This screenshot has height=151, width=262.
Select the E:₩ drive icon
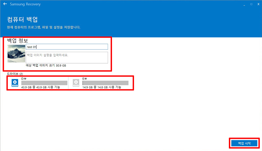[x=76, y=83]
